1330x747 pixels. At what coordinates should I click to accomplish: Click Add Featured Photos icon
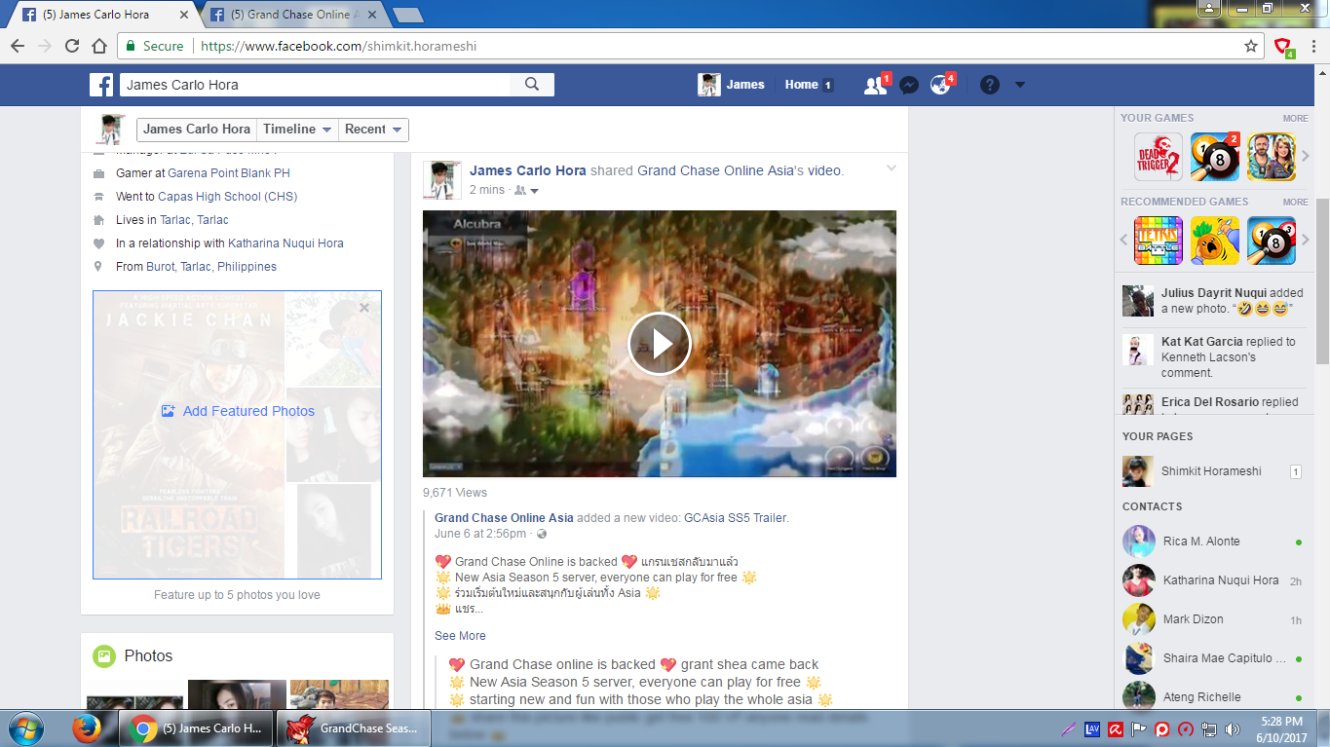(168, 411)
